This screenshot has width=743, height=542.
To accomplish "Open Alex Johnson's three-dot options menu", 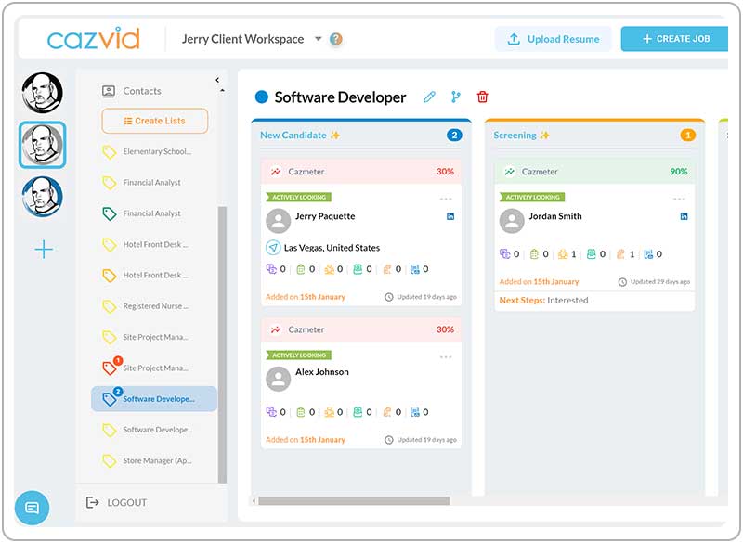I will pyautogui.click(x=446, y=357).
